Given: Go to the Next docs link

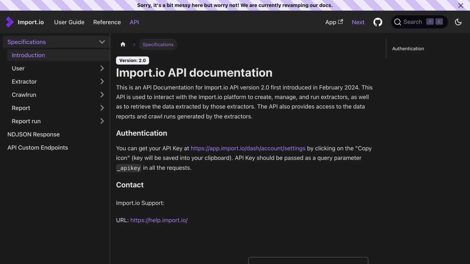Looking at the screenshot, I should click(358, 22).
